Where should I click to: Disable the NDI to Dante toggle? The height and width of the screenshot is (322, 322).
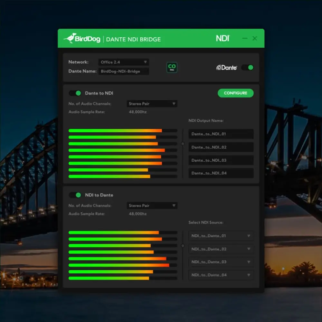pos(75,195)
